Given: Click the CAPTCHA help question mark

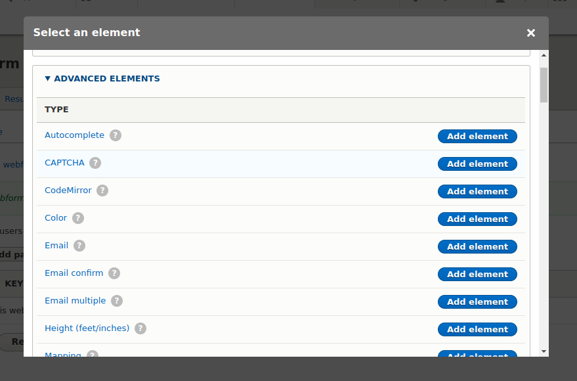Looking at the screenshot, I should click(95, 163).
